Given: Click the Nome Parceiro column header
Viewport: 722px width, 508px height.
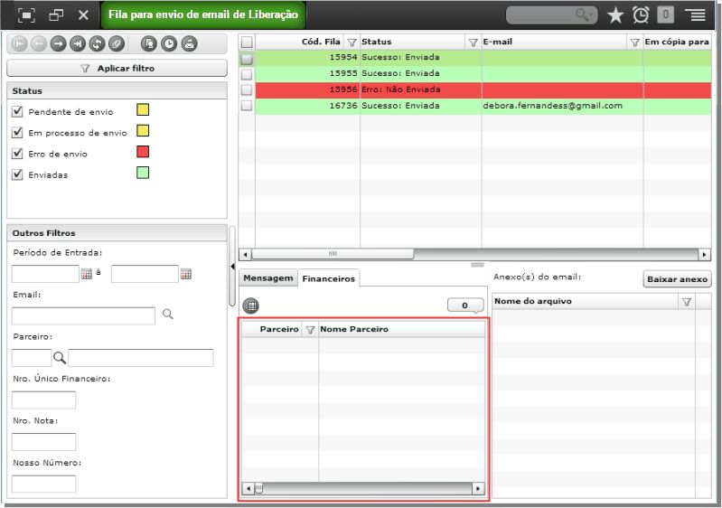Looking at the screenshot, I should pyautogui.click(x=401, y=329).
